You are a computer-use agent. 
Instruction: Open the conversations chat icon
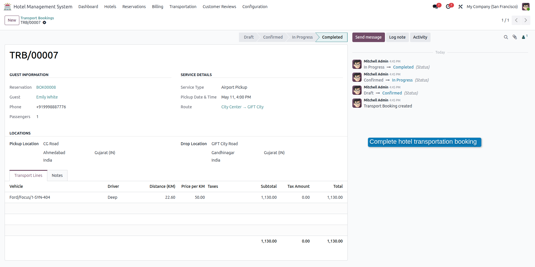[435, 7]
